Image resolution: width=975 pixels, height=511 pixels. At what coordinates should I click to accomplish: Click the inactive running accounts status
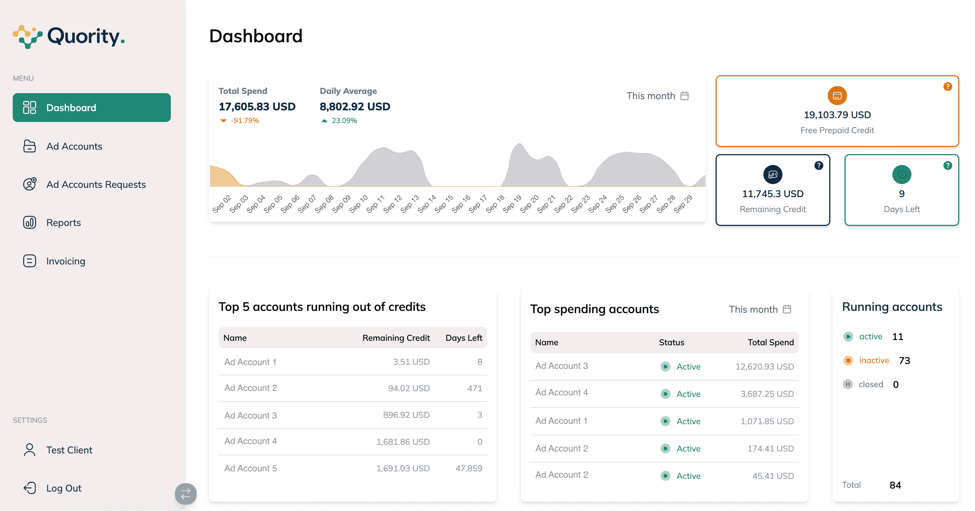coord(874,361)
